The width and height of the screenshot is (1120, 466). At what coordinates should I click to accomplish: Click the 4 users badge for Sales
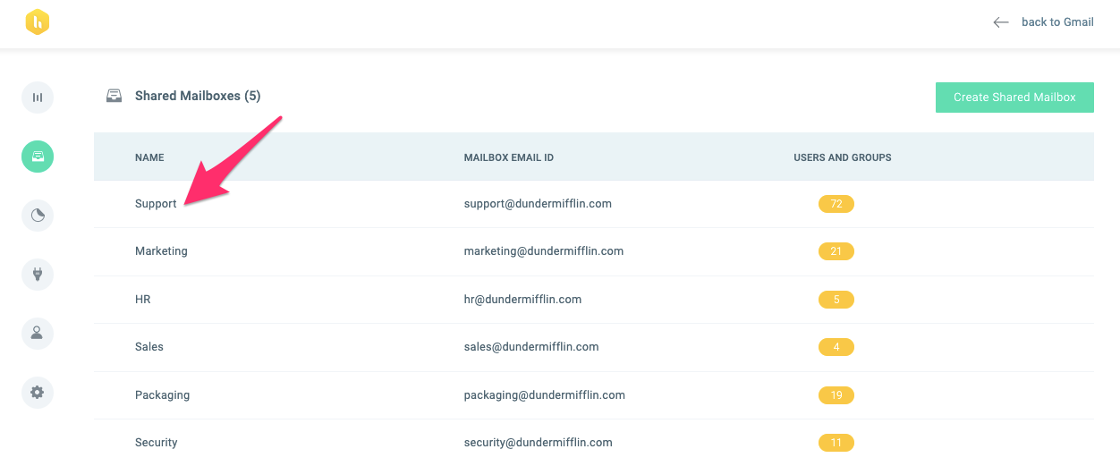tap(836, 347)
